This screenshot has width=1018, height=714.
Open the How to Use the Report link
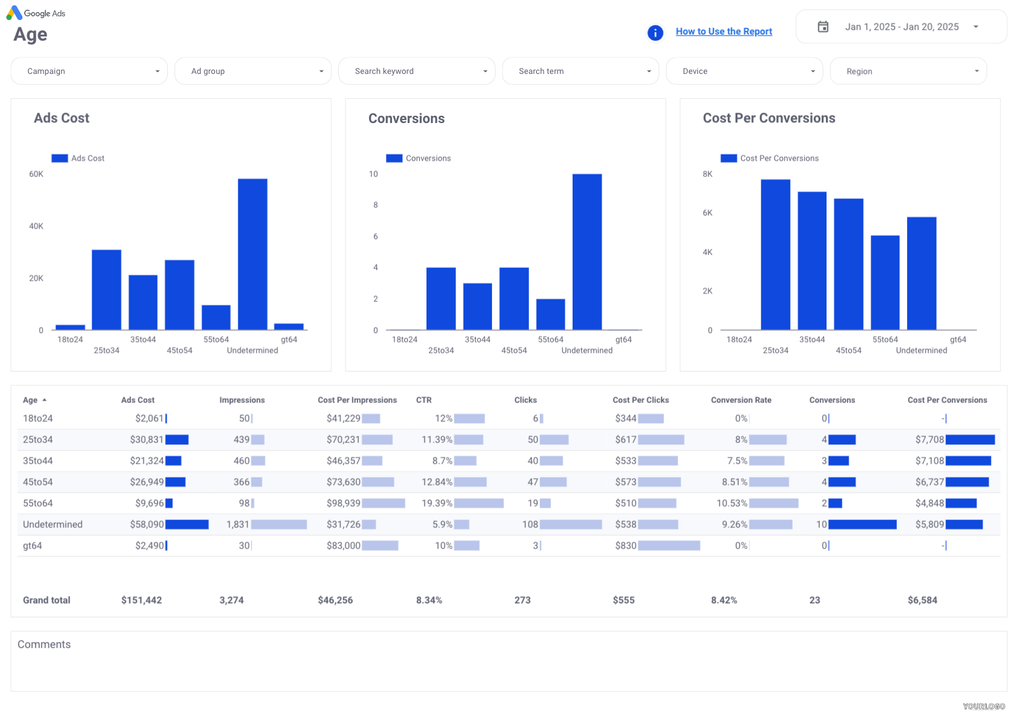click(724, 32)
